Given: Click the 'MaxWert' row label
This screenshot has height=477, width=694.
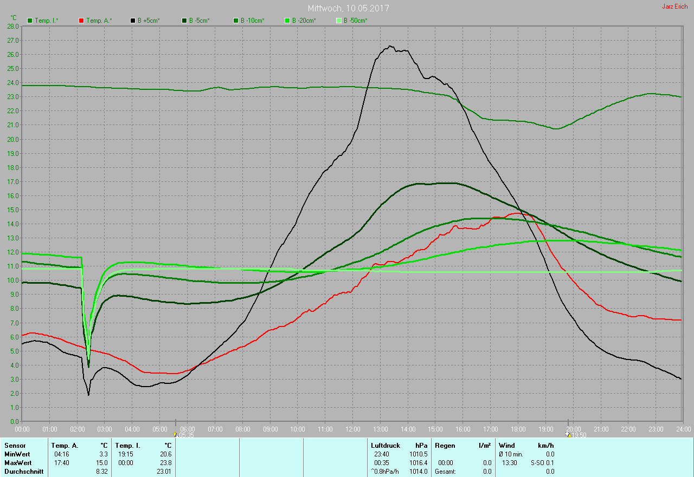Looking at the screenshot, I should pyautogui.click(x=17, y=463).
